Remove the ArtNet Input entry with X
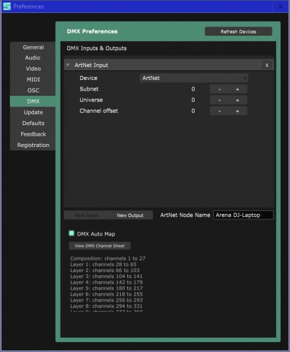This screenshot has height=352, width=290. (x=267, y=65)
